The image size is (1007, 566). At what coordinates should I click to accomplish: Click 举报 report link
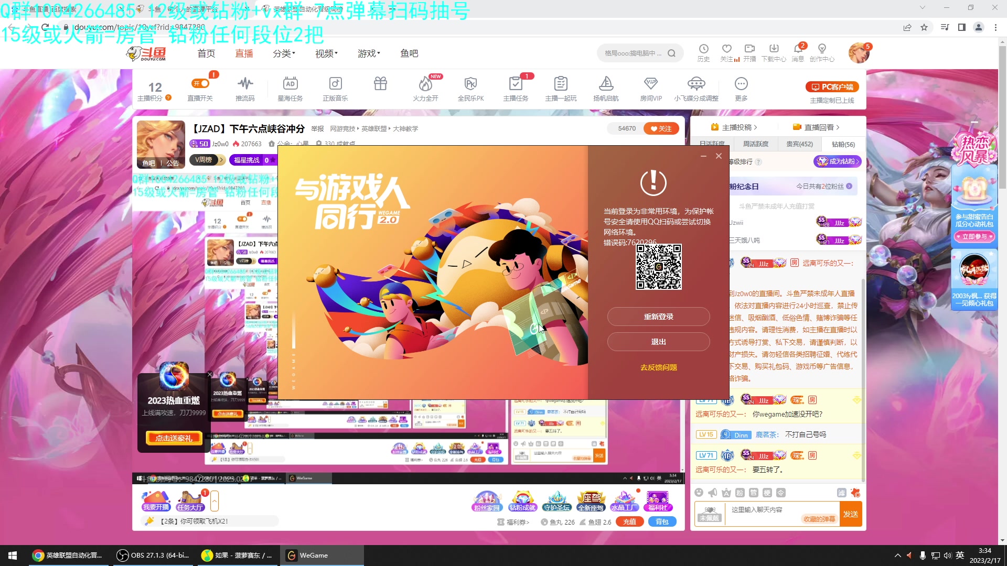(x=317, y=129)
